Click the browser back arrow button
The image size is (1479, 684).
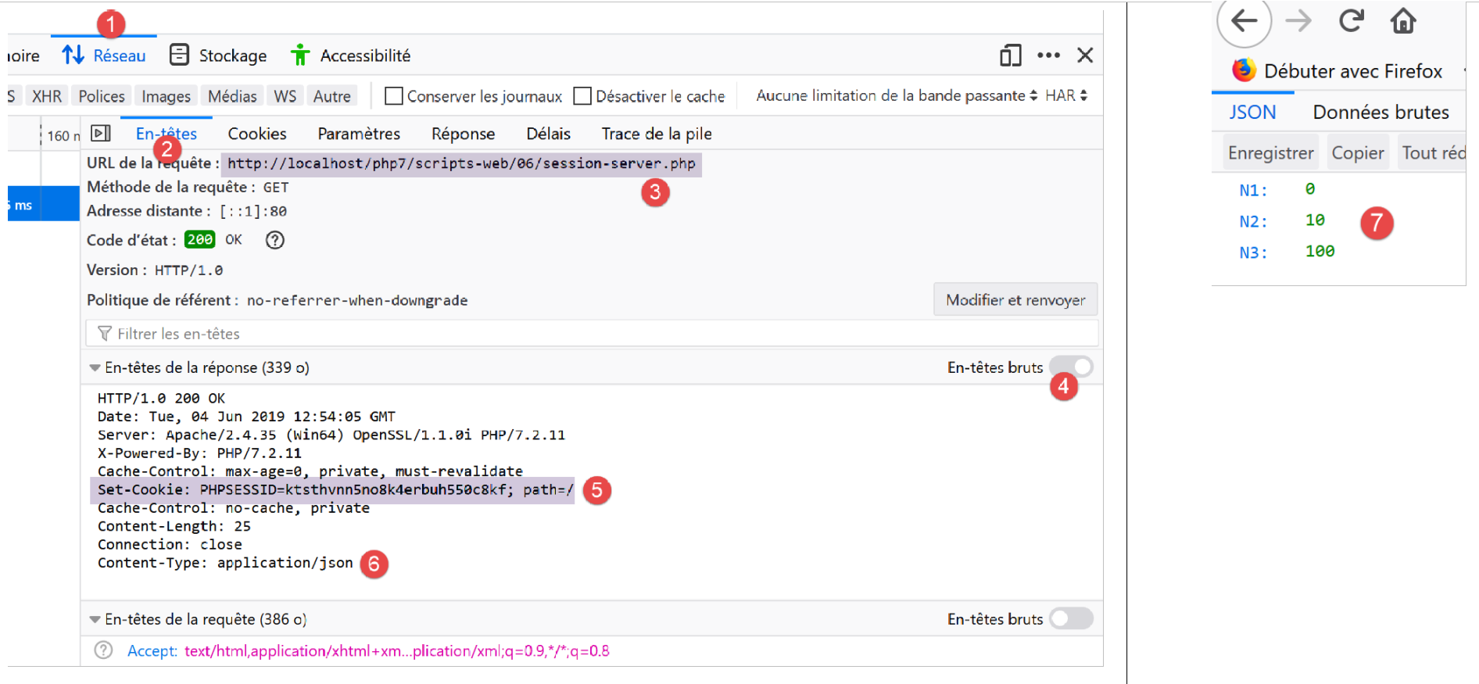tap(1244, 21)
